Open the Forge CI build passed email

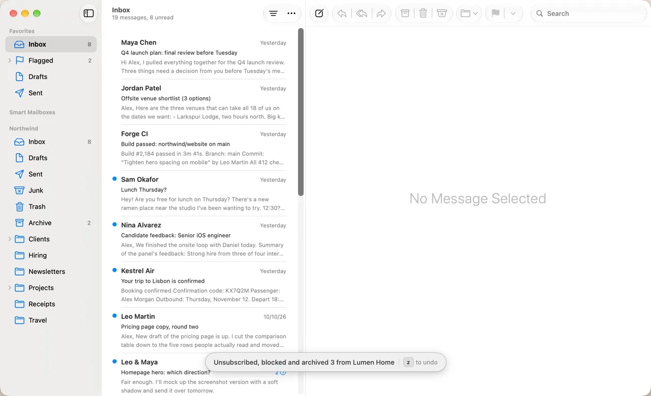(x=199, y=148)
